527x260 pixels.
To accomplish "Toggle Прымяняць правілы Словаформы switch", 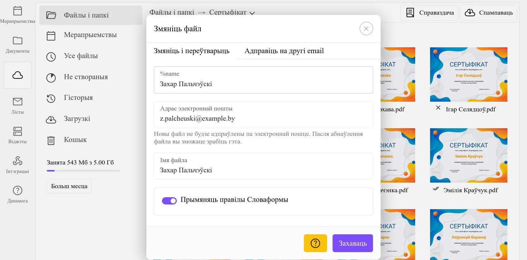I will tap(169, 201).
